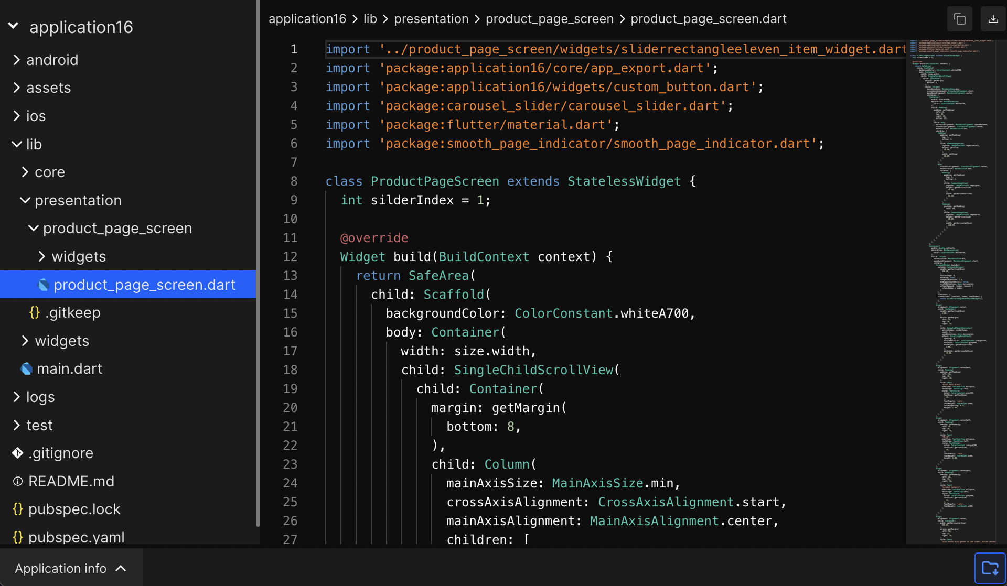Click 'SafeArea' on line 13
The height and width of the screenshot is (586, 1007).
click(x=438, y=276)
